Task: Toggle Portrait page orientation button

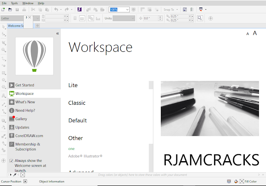Action: 75,18
